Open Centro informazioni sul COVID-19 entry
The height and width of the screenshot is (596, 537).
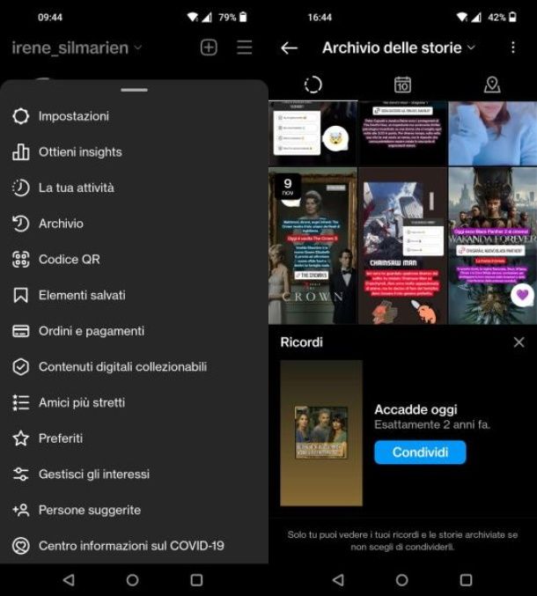[x=134, y=546]
